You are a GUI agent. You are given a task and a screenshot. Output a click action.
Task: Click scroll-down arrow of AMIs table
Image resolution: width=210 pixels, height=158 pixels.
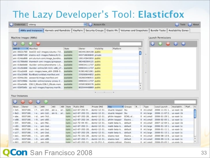click(140, 88)
